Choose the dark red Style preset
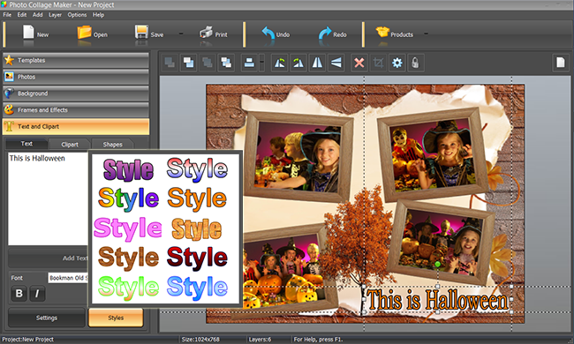Screen dimensions: 574x344 pos(197,258)
